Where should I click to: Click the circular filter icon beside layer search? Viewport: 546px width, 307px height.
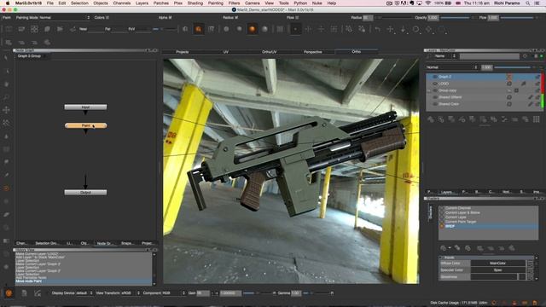pos(526,56)
